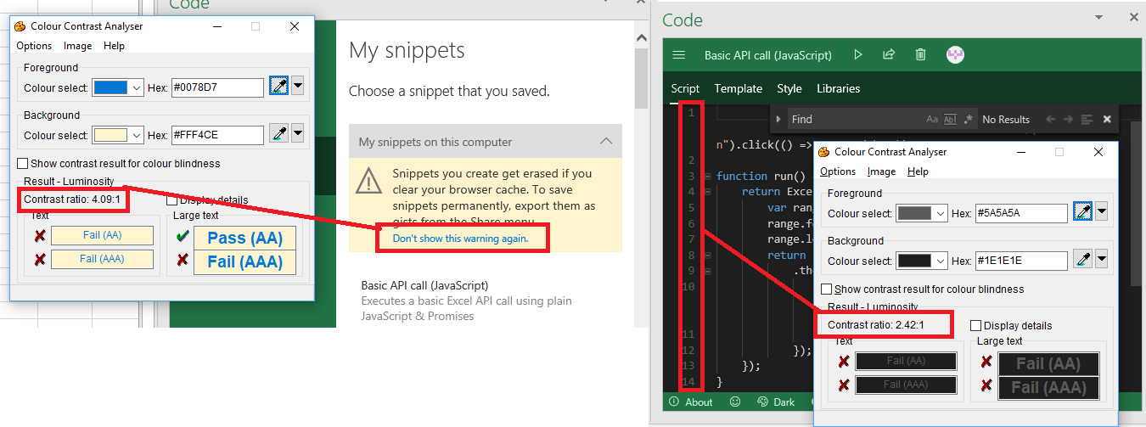Switch theme using the Dark icon
This screenshot has height=427, width=1146.
(x=762, y=402)
